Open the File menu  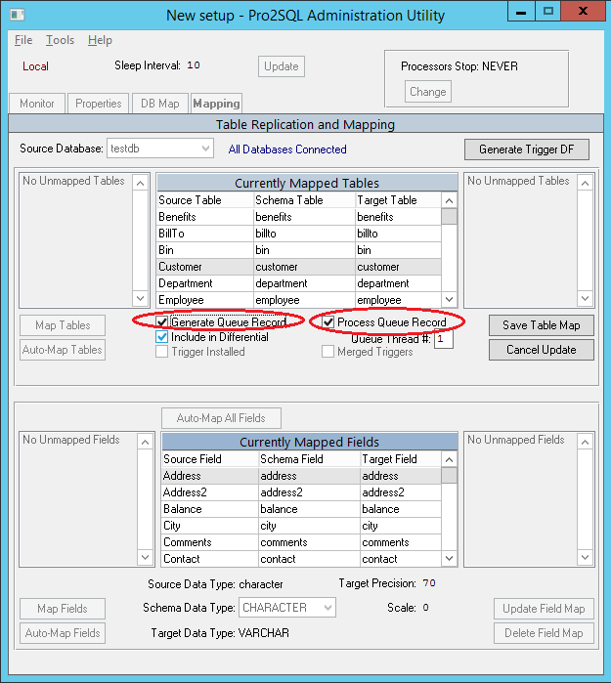pos(23,40)
